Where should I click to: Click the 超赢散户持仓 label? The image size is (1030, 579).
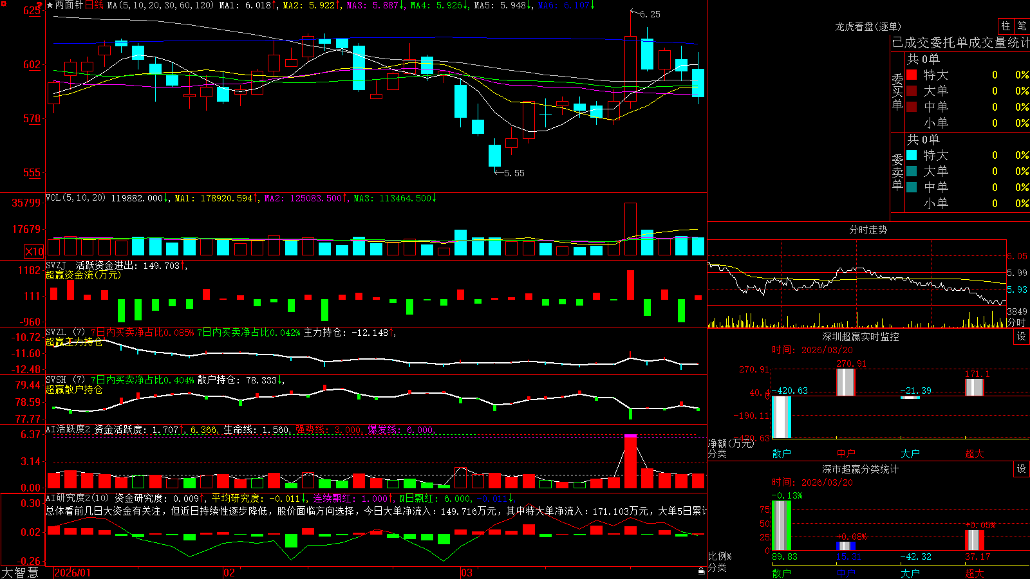[74, 389]
